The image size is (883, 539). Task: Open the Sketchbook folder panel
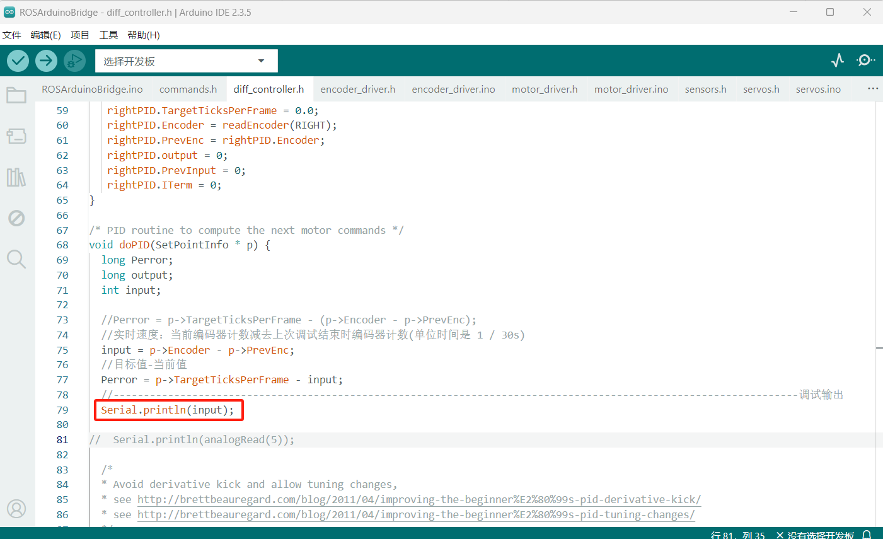(16, 95)
